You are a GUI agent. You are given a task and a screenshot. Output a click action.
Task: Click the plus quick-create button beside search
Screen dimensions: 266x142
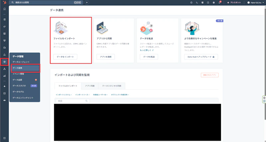[x=87, y=3]
